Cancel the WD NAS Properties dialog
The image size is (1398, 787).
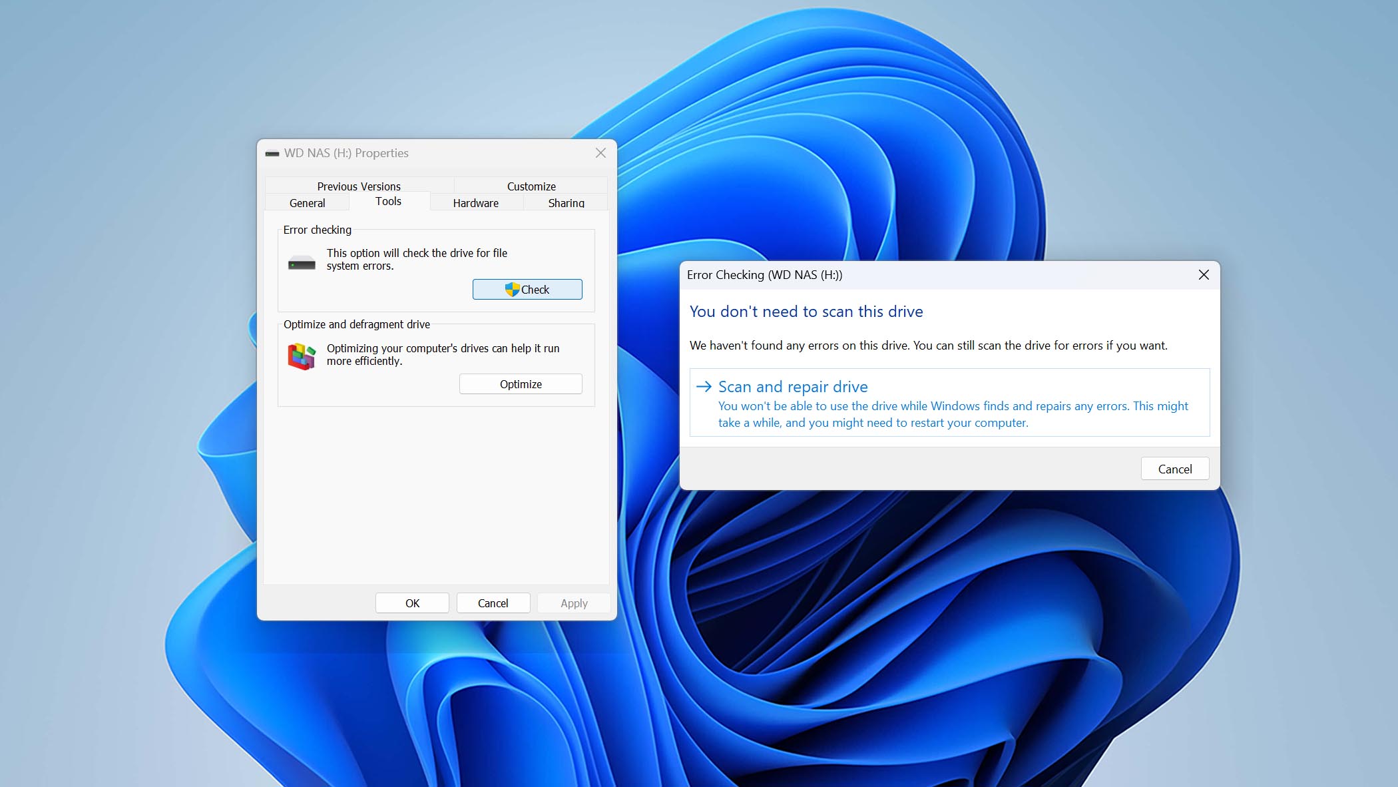[493, 603]
